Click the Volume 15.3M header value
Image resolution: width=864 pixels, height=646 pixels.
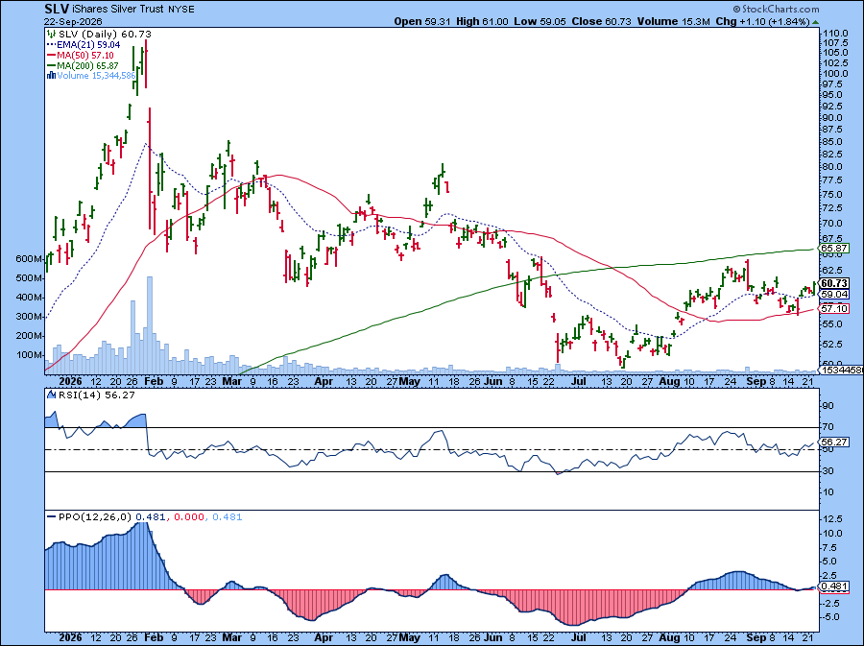pos(673,21)
